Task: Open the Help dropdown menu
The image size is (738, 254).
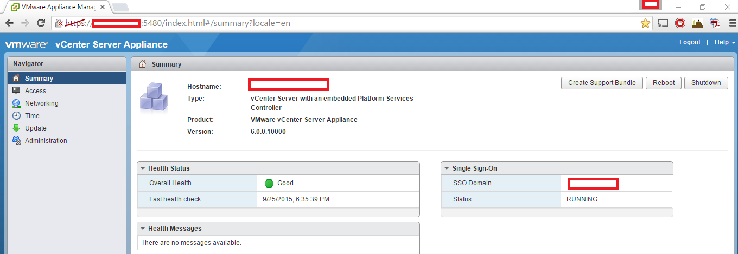Action: point(725,42)
